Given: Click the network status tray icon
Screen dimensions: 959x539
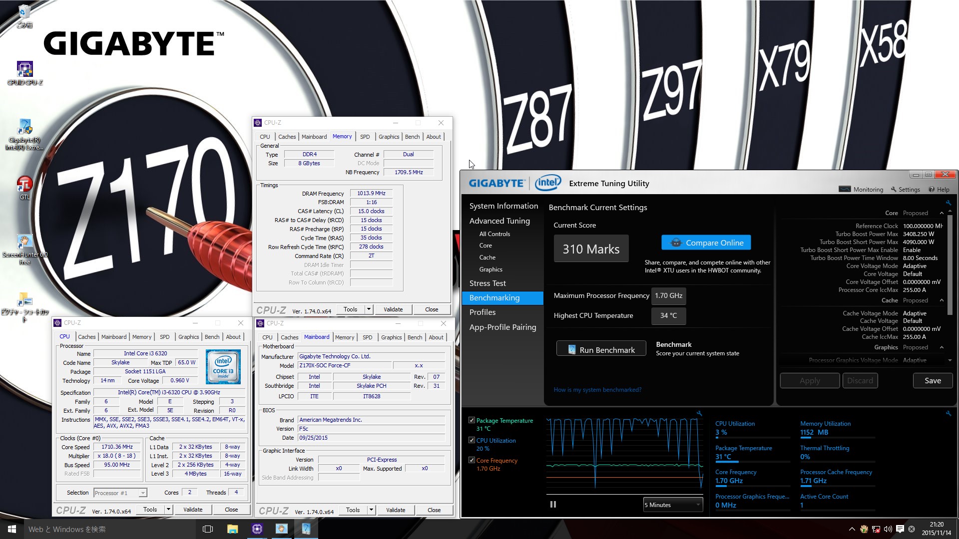Looking at the screenshot, I should (x=876, y=529).
